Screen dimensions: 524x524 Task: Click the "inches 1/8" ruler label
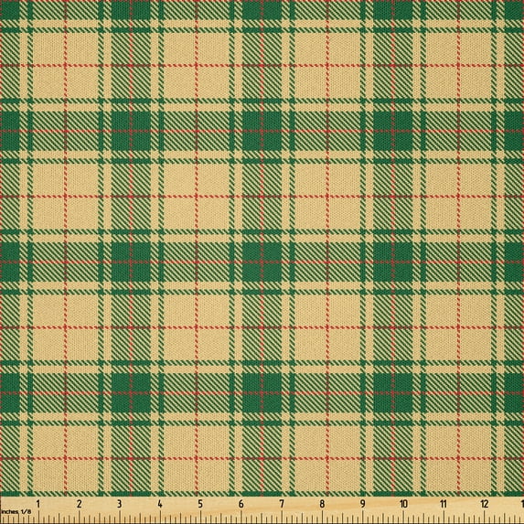coord(16,511)
